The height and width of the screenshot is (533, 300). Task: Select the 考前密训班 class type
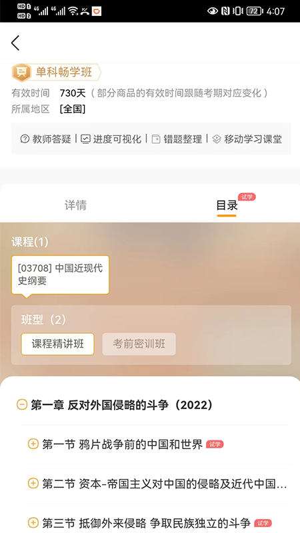[x=139, y=344]
